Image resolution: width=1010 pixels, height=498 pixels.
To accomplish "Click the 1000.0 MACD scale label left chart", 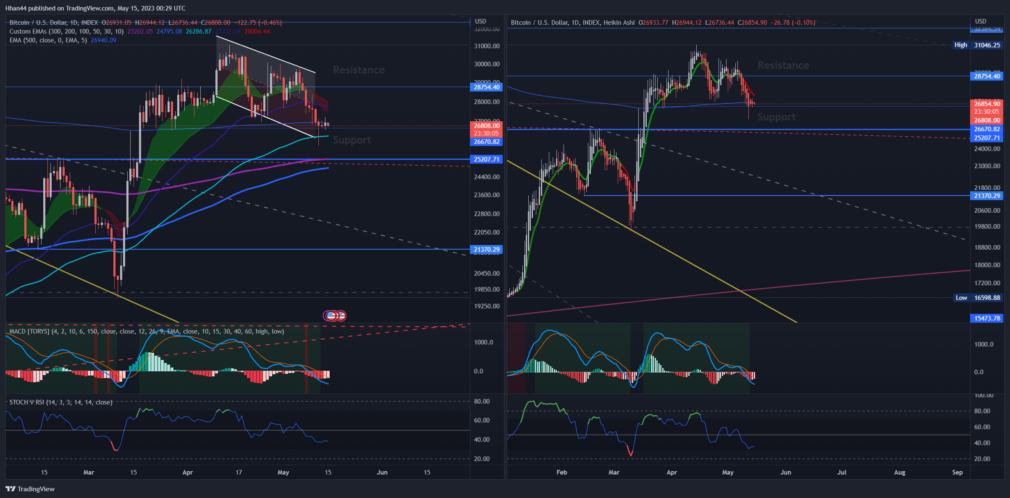I will [484, 342].
